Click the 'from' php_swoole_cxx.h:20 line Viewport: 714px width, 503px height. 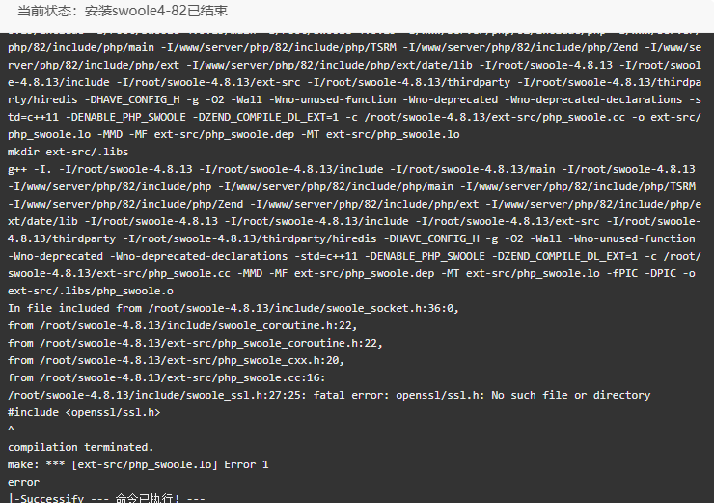177,360
